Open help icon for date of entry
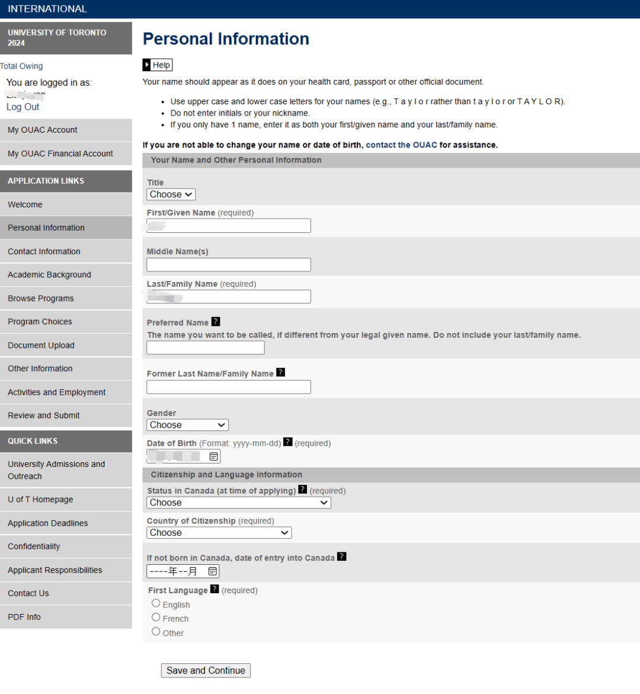 pyautogui.click(x=342, y=557)
